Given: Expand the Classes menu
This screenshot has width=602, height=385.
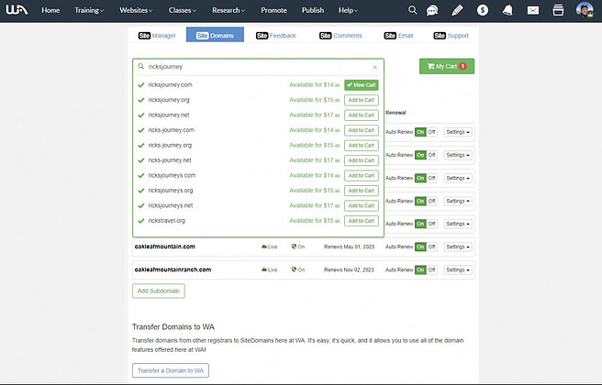Looking at the screenshot, I should [x=183, y=10].
